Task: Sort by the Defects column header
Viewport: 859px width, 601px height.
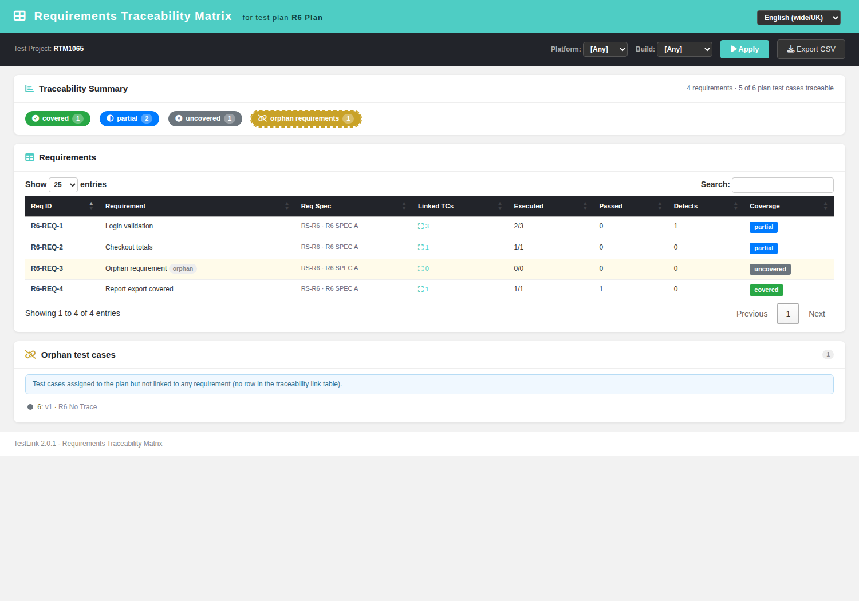Action: (706, 206)
